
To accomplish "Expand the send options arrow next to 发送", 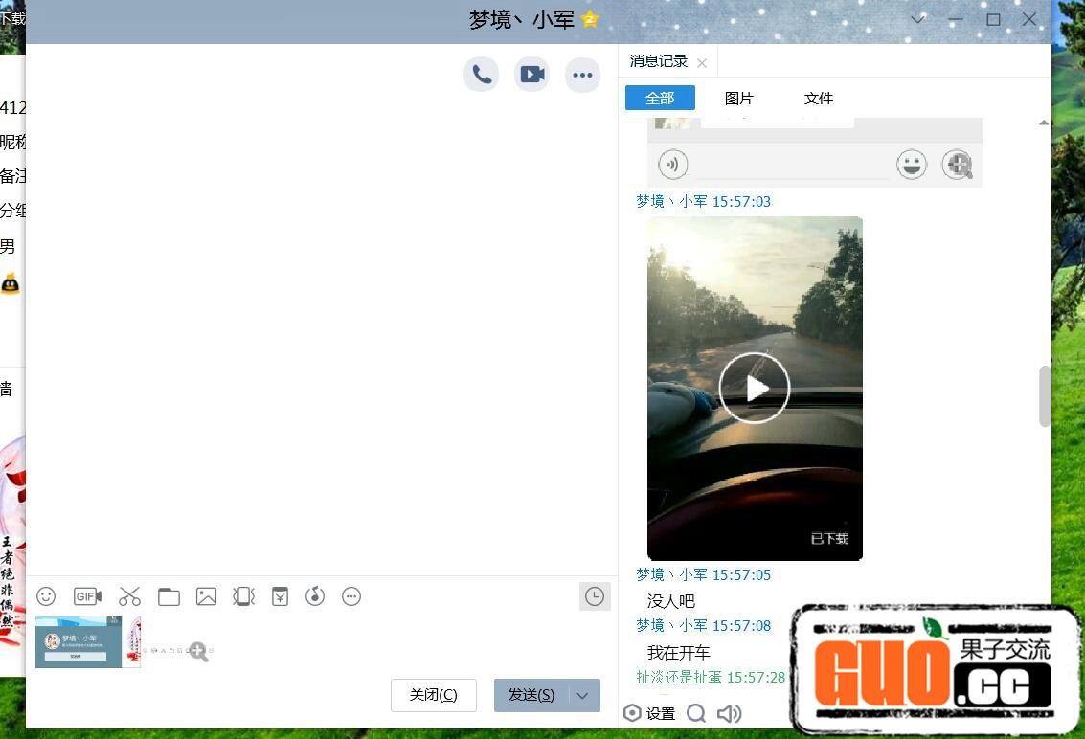I will 582,696.
